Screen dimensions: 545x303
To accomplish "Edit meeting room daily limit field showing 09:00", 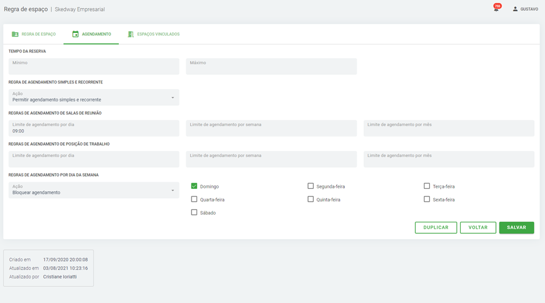I will pos(93,128).
